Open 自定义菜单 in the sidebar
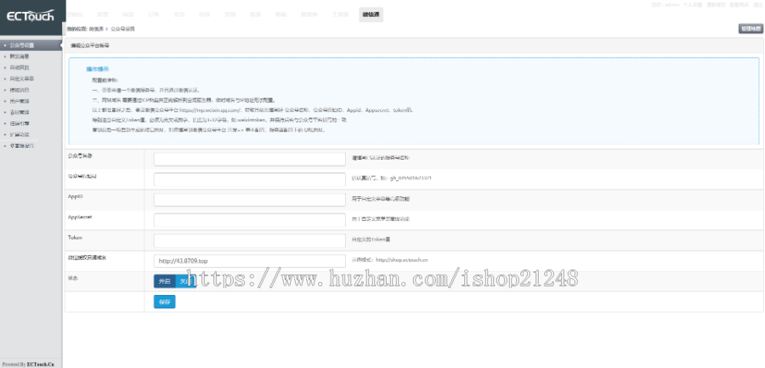Screen dimensions: 765x368 coord(22,78)
